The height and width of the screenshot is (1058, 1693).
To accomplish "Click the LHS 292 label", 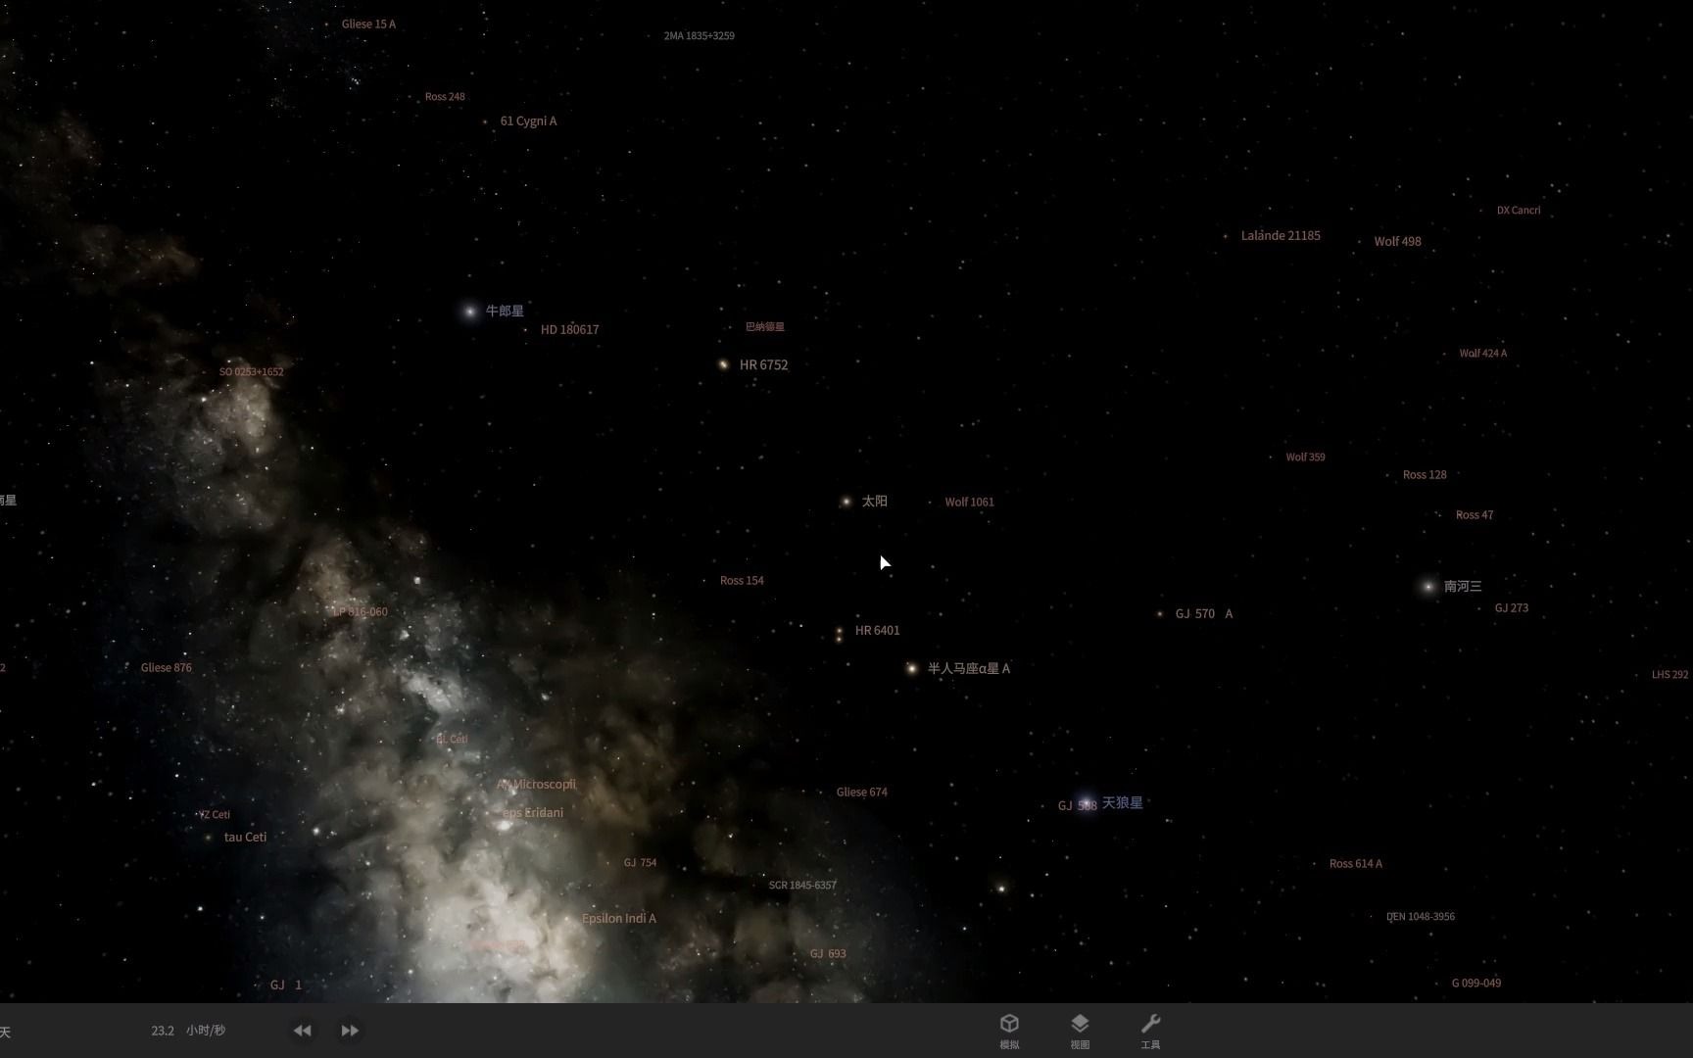I will pyautogui.click(x=1669, y=675).
